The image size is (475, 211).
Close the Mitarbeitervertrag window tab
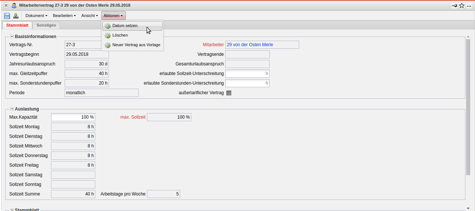point(6,6)
